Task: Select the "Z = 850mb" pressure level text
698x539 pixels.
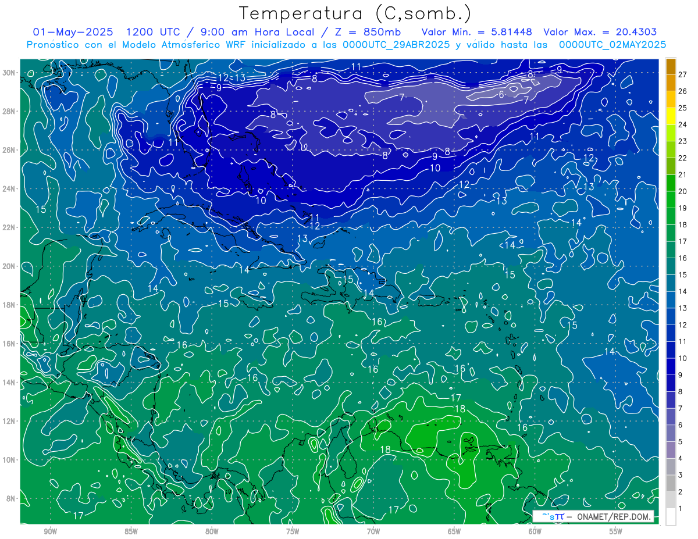Action: [366, 32]
